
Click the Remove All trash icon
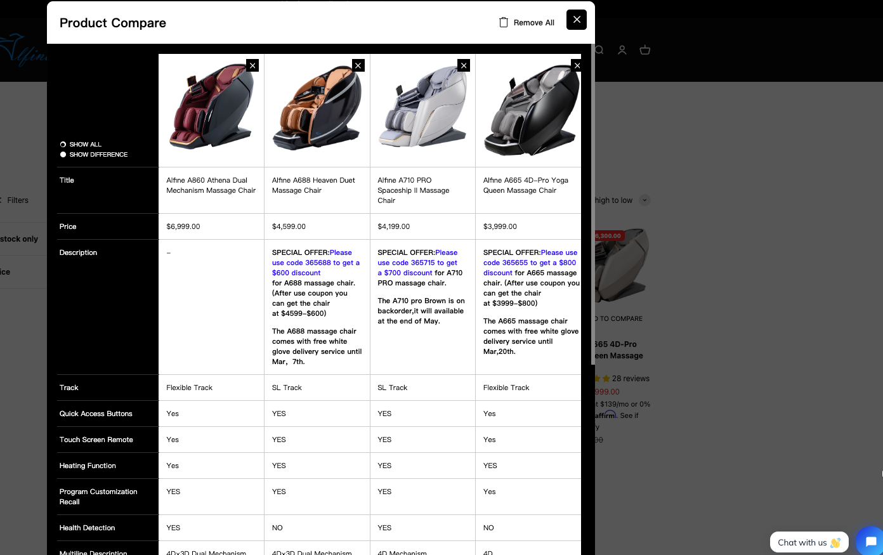504,22
